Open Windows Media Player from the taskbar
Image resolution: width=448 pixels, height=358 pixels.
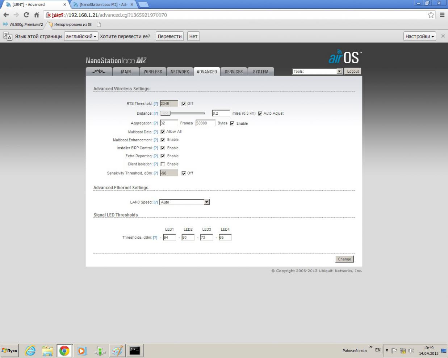82,350
